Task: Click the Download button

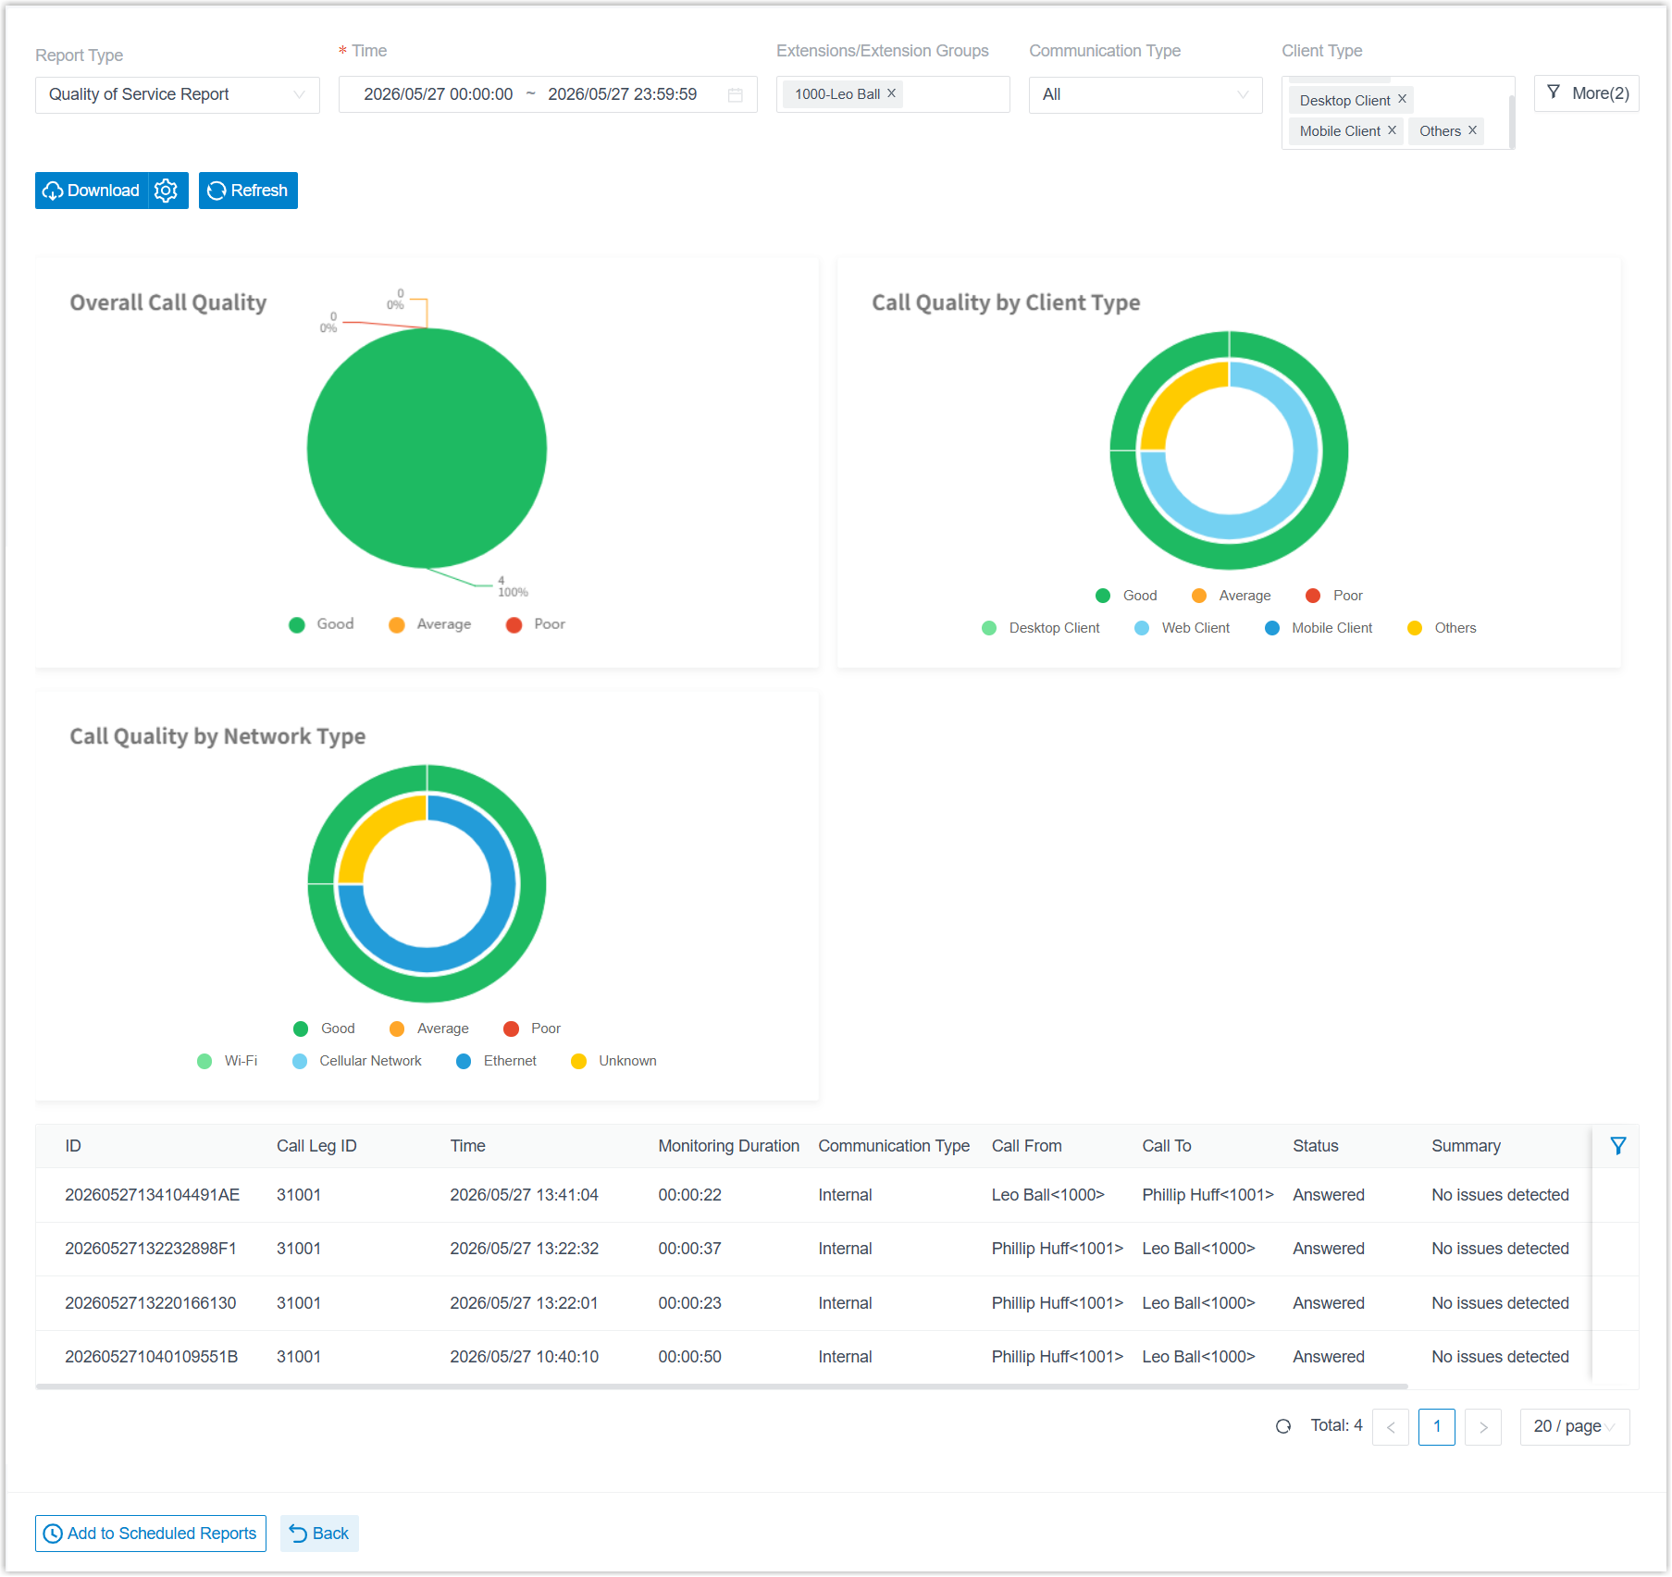Action: tap(92, 191)
